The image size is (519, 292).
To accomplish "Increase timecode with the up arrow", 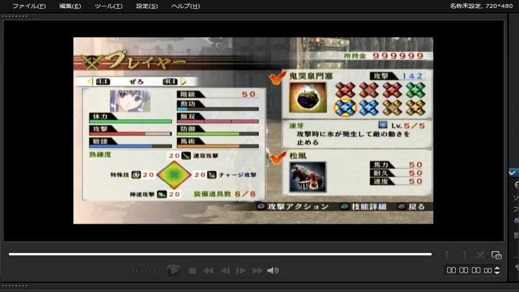I will tap(497, 268).
